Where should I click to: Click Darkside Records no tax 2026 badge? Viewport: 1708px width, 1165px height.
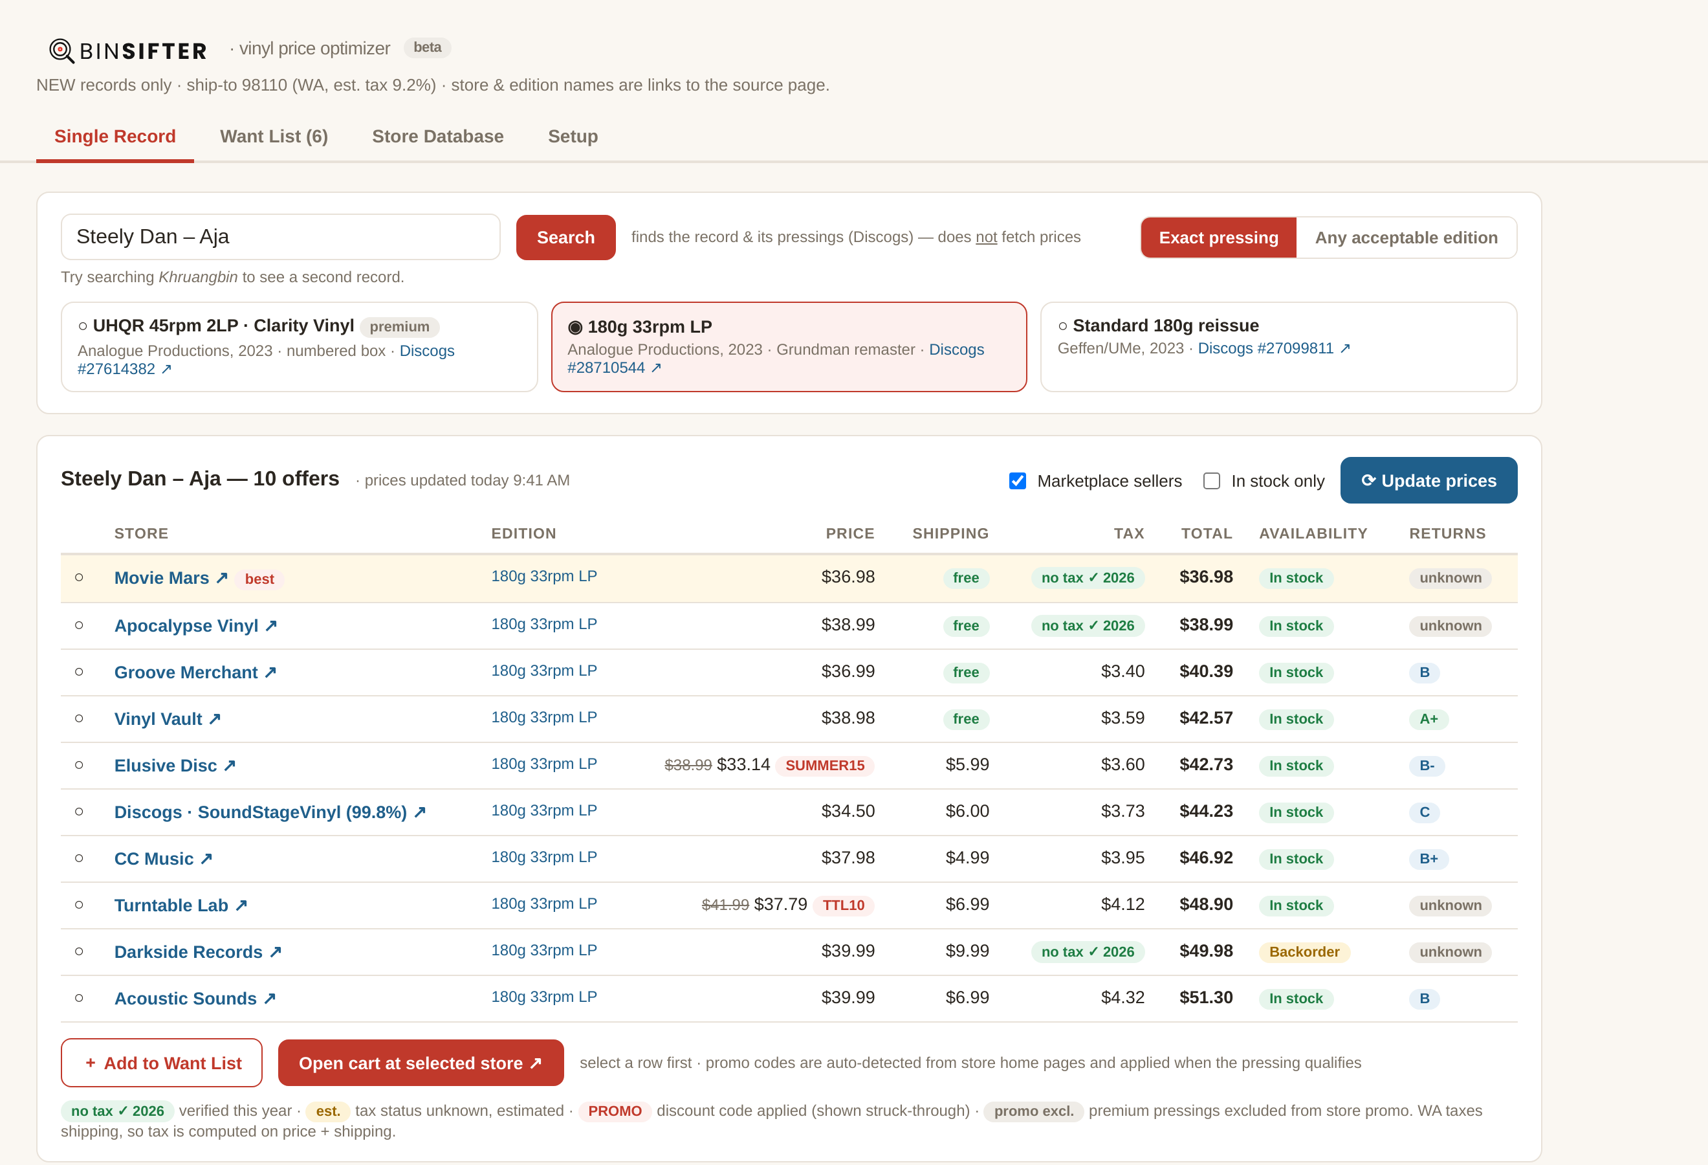pyautogui.click(x=1088, y=953)
